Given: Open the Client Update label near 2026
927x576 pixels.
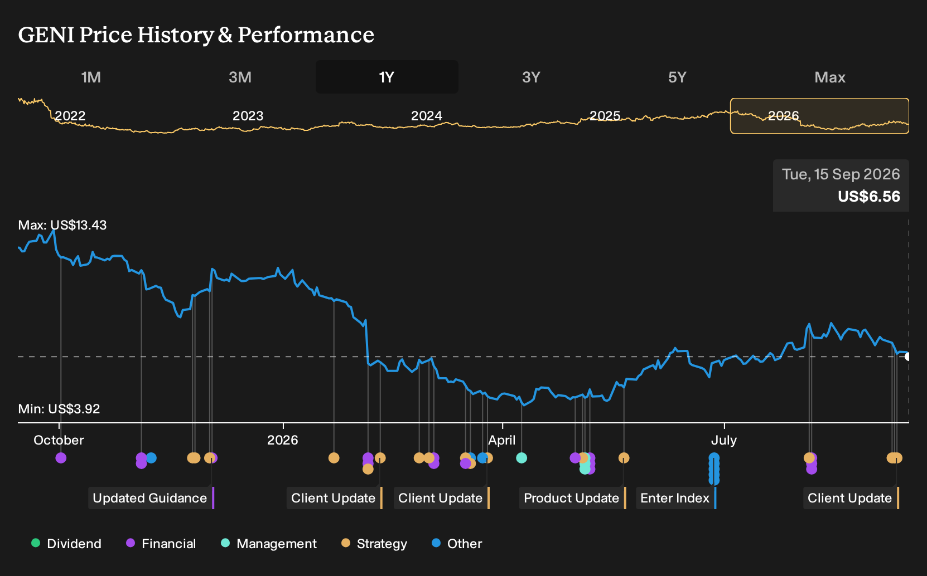Looking at the screenshot, I should (x=334, y=498).
